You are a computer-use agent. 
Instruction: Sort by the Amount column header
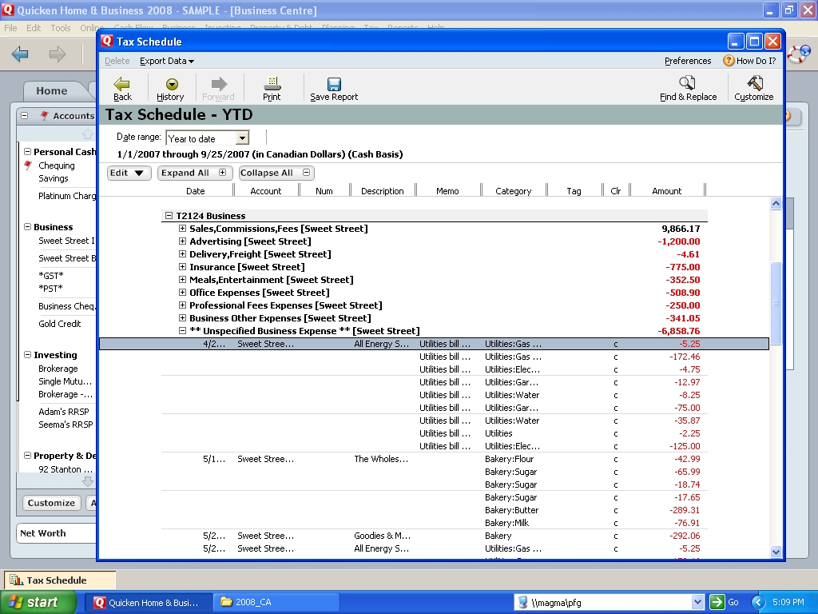pos(666,191)
